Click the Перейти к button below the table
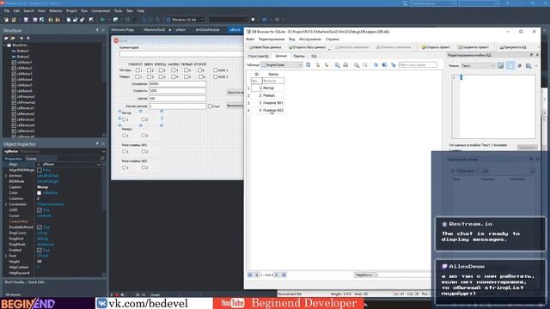 [364, 275]
